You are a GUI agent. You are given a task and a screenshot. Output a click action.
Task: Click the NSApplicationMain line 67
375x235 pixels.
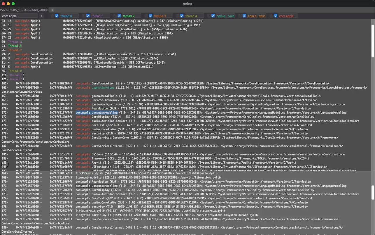(85, 37)
